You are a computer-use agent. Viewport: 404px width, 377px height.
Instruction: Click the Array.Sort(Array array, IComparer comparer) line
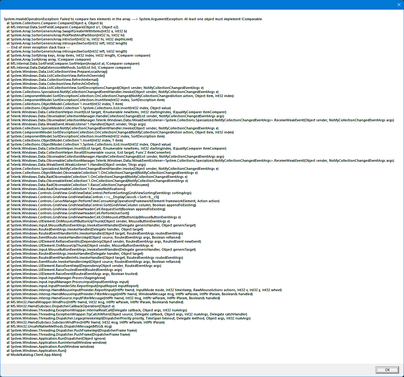49,59
